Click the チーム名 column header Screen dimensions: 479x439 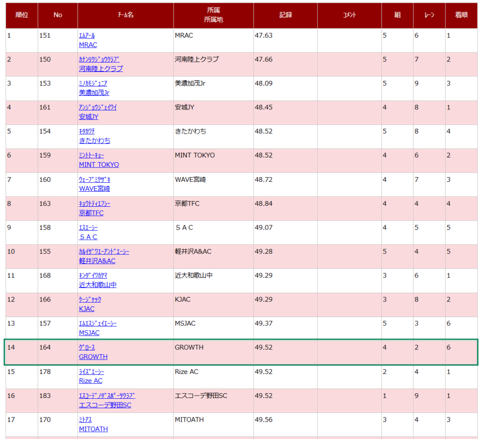click(125, 15)
